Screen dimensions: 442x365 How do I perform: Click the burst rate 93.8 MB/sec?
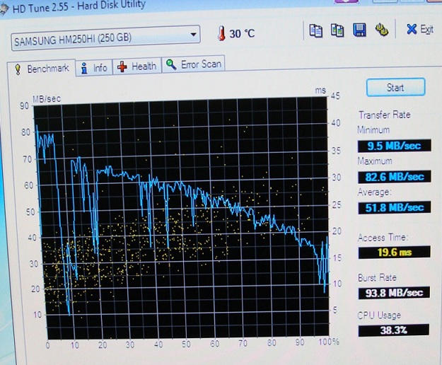(394, 293)
